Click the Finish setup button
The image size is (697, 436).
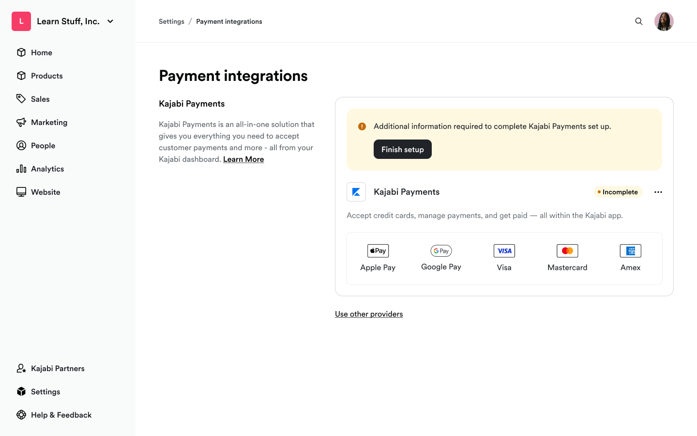tap(403, 149)
